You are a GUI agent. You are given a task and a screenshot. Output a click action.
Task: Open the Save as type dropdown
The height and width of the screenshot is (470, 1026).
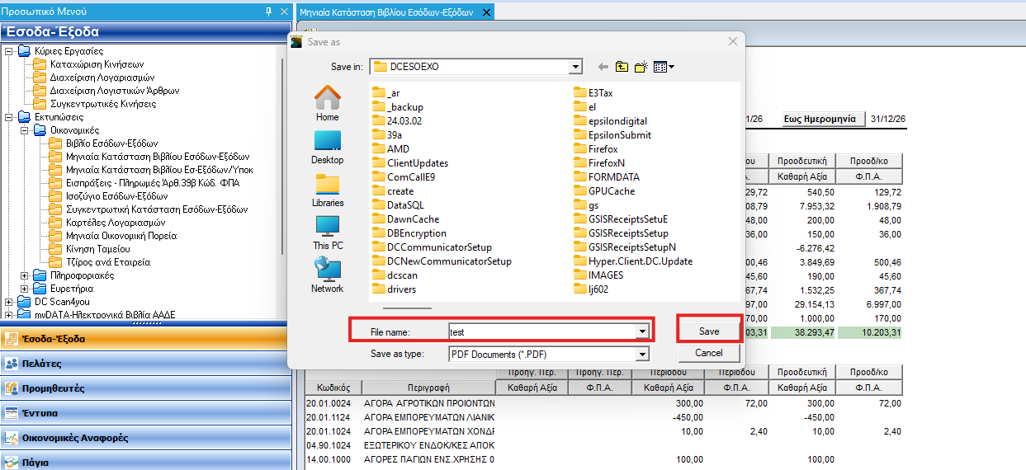pyautogui.click(x=642, y=355)
